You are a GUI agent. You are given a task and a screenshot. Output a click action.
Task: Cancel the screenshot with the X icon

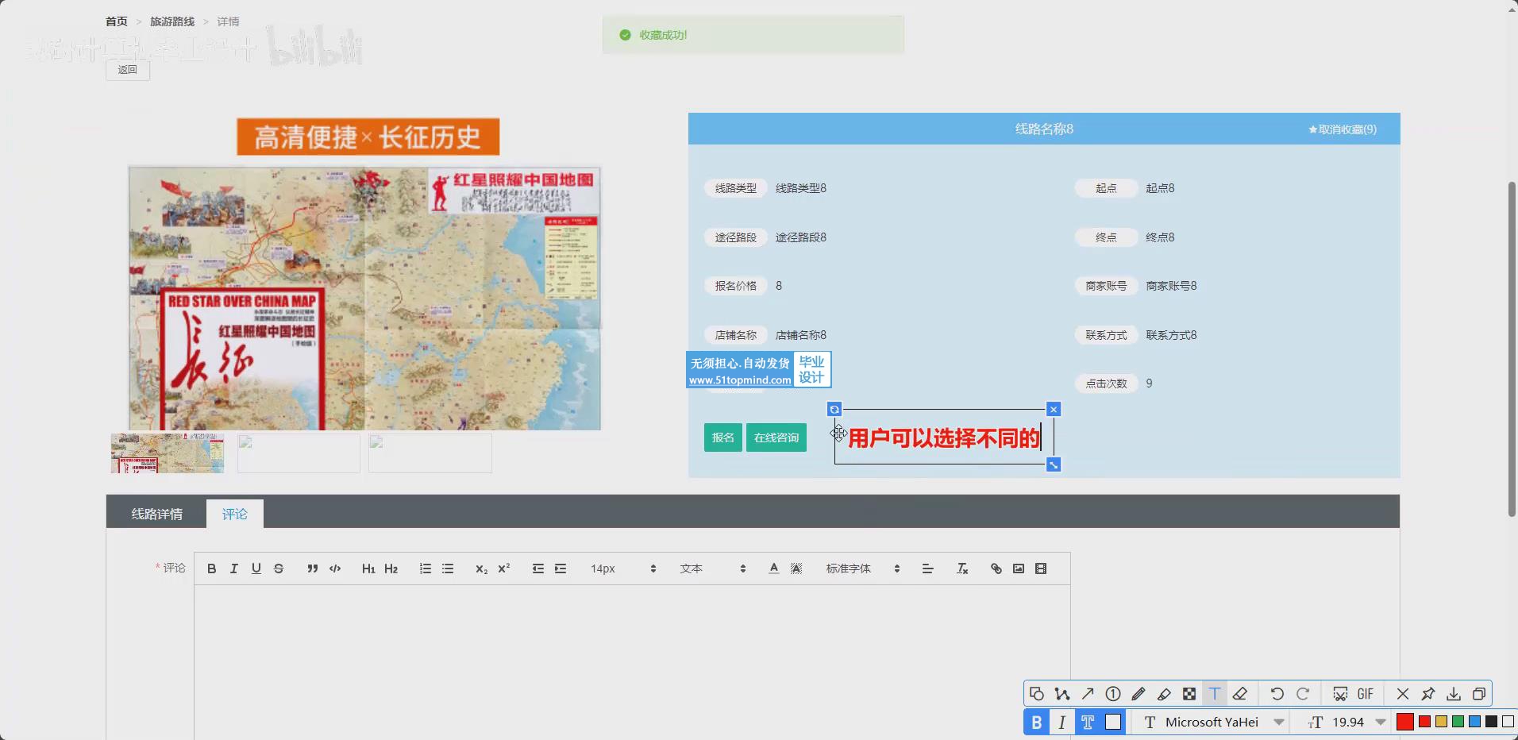coord(1403,694)
